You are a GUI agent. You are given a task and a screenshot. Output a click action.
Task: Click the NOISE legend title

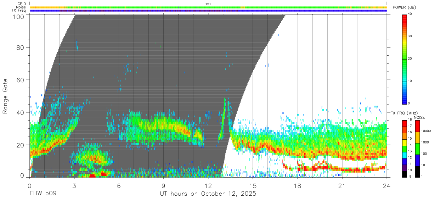tap(419, 117)
